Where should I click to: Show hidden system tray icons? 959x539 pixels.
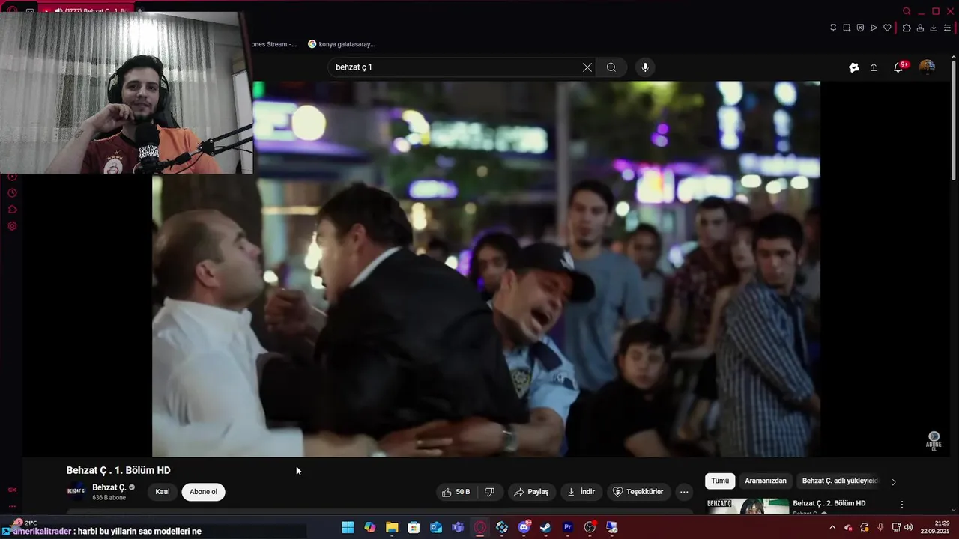pos(832,527)
